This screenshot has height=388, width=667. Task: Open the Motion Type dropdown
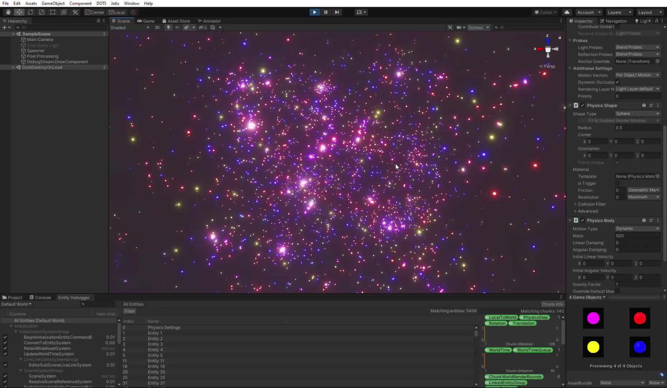click(x=637, y=229)
